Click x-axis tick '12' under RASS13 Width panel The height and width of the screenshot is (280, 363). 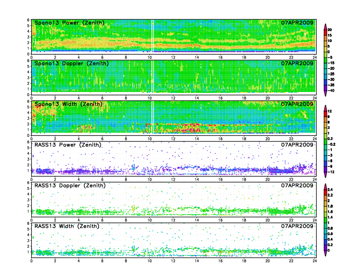pos(173,261)
